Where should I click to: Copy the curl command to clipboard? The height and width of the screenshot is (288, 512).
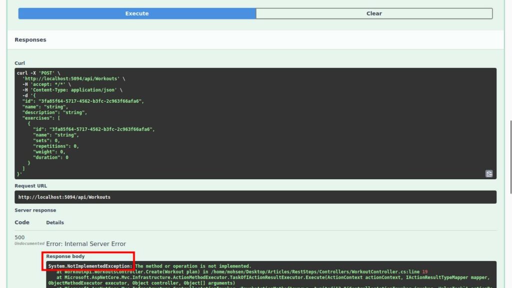[x=489, y=174]
